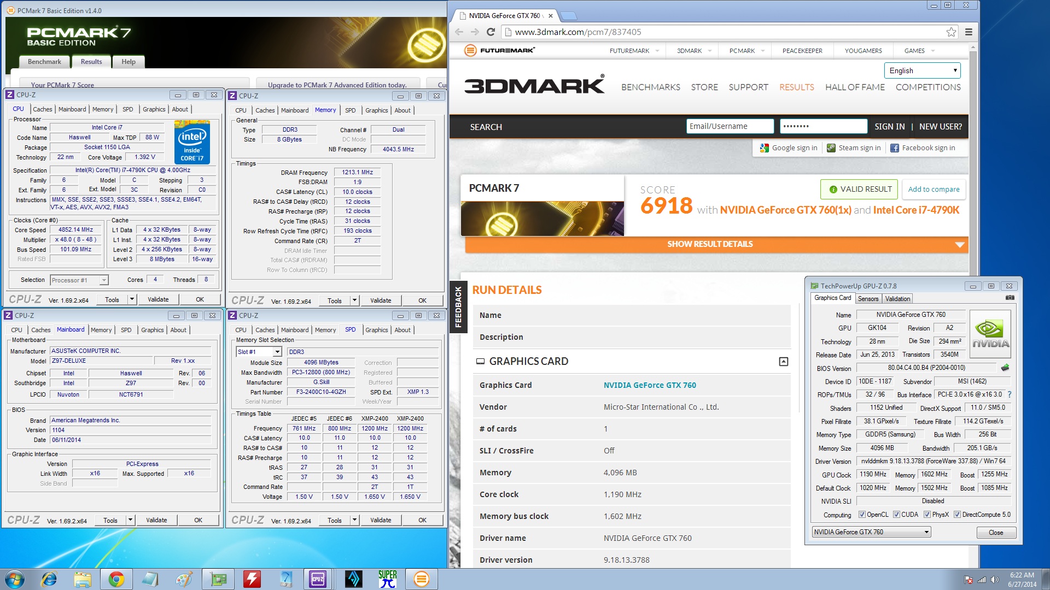Screen dimensions: 1050x590
Task: Open the CPU-Z taskbar icon
Action: pos(318,579)
